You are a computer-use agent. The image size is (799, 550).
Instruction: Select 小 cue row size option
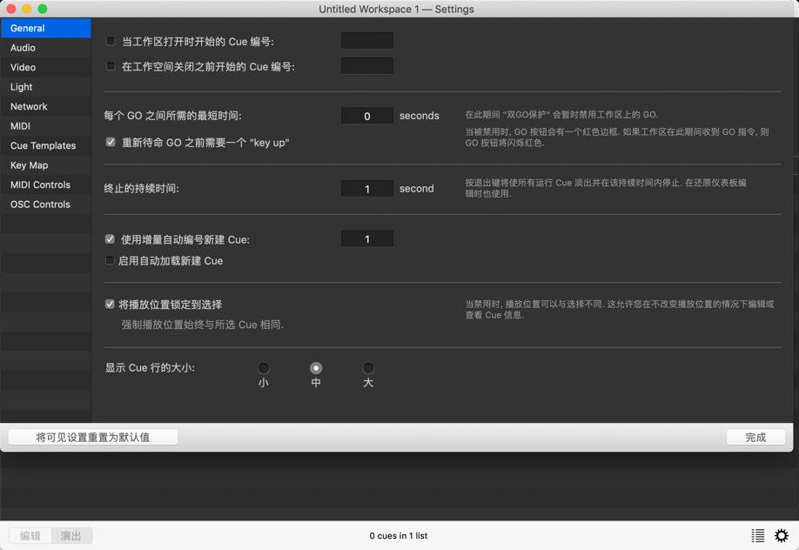click(x=264, y=367)
